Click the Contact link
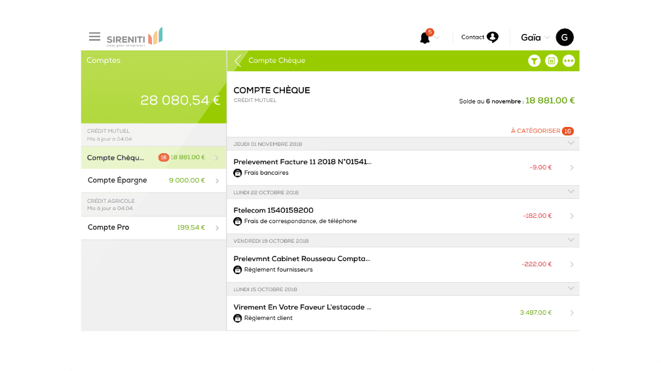The image size is (661, 371). [x=479, y=37]
